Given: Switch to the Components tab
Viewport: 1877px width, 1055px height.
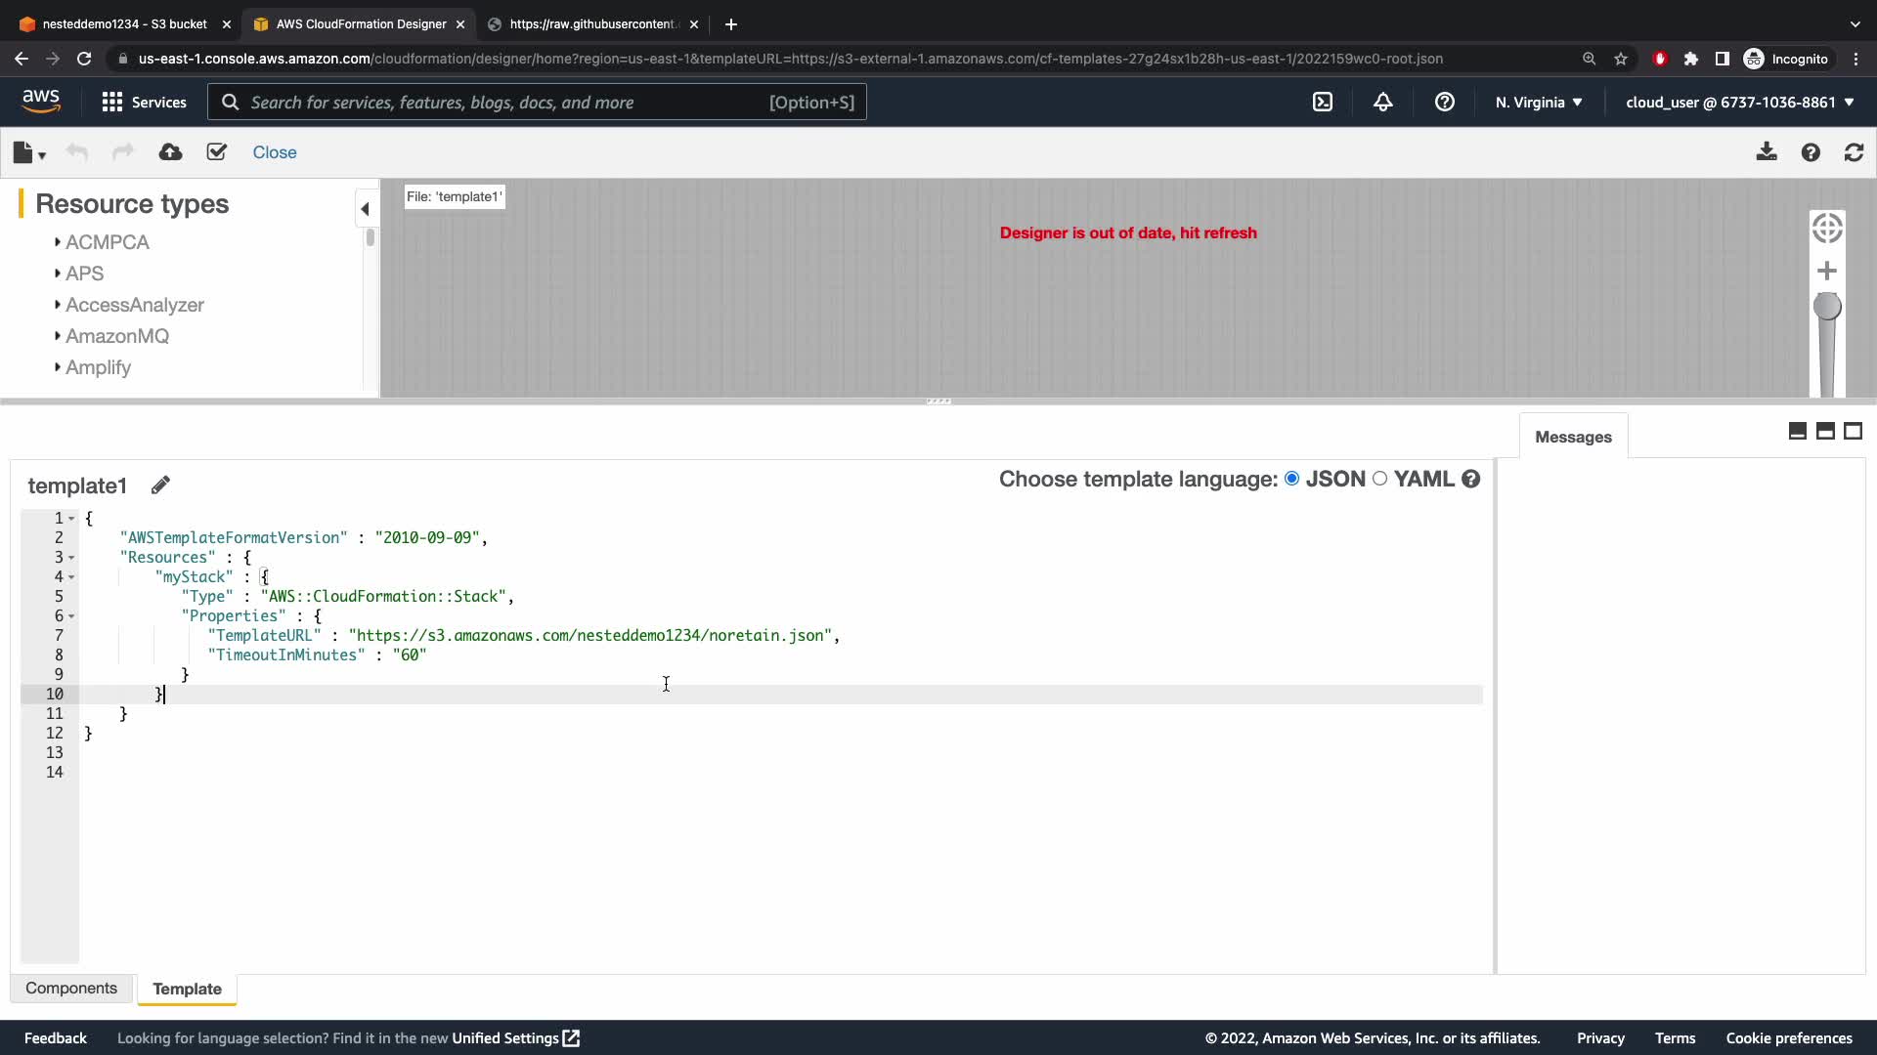Looking at the screenshot, I should point(71,989).
